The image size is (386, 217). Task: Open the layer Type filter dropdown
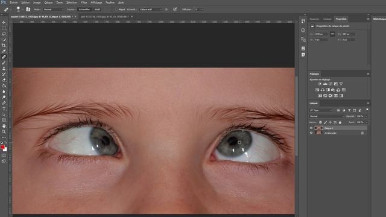click(321, 110)
